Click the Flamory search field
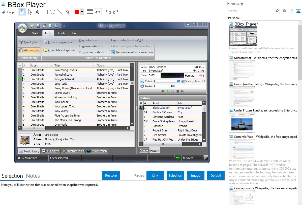 [251, 11]
